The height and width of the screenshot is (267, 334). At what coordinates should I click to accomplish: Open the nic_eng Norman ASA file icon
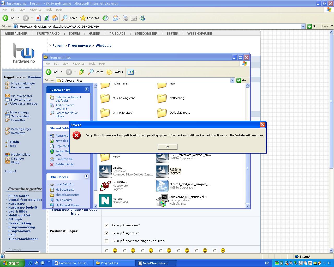(x=105, y=201)
